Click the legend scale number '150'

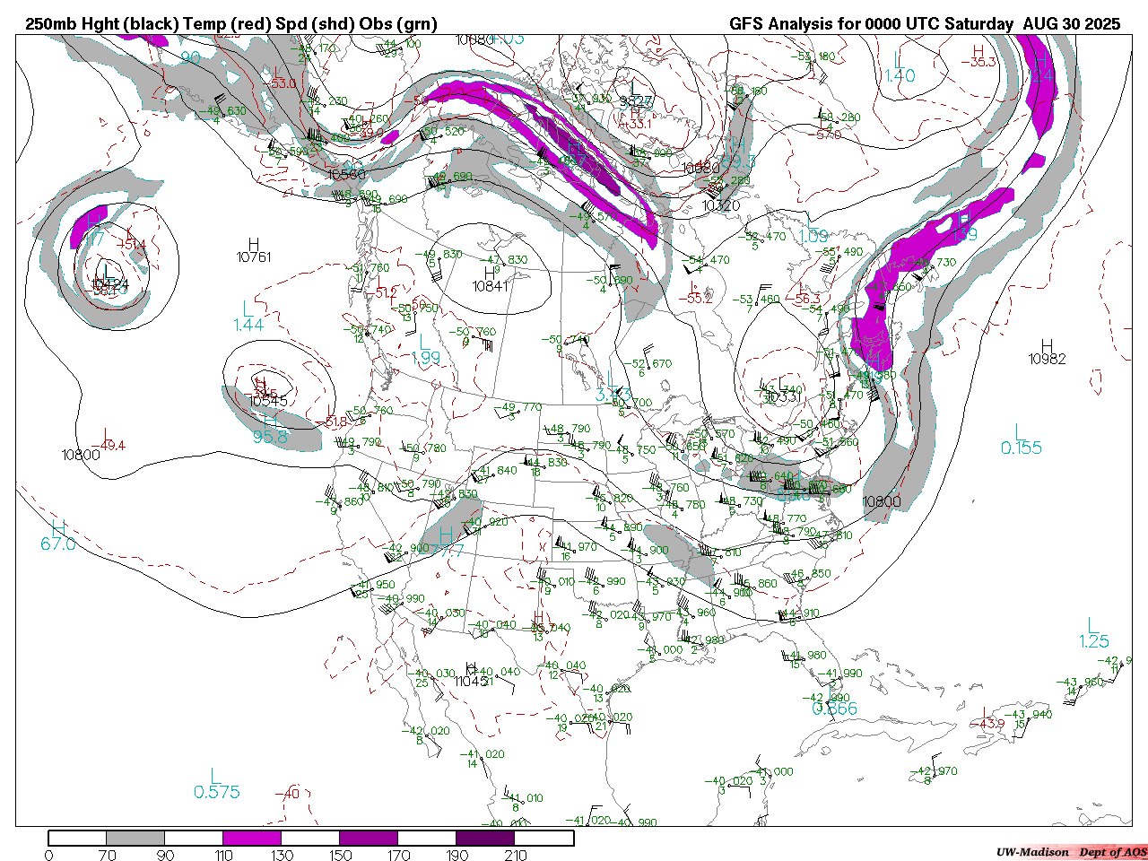[340, 855]
